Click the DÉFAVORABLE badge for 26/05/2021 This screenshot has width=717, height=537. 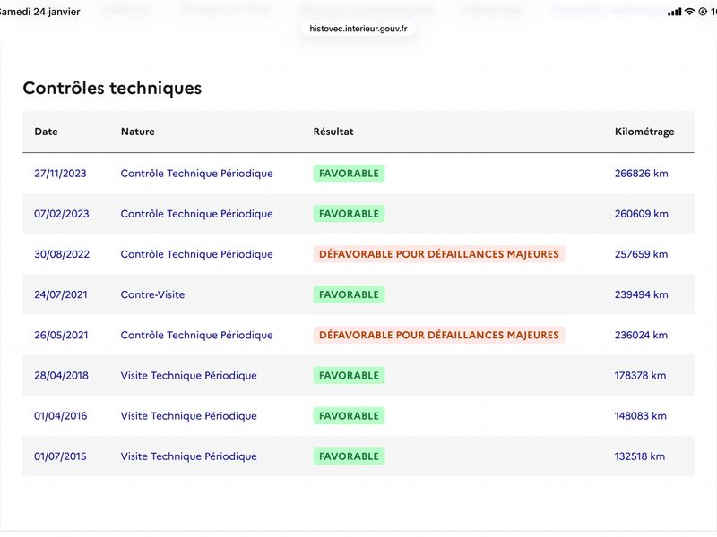click(439, 335)
